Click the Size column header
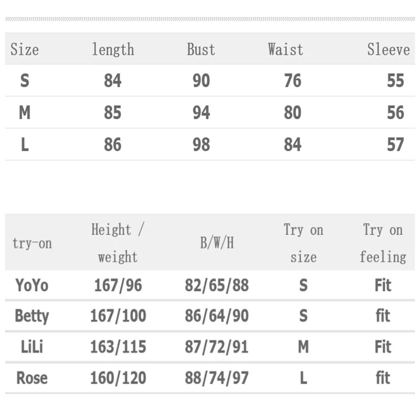The width and height of the screenshot is (420, 420). point(25,50)
